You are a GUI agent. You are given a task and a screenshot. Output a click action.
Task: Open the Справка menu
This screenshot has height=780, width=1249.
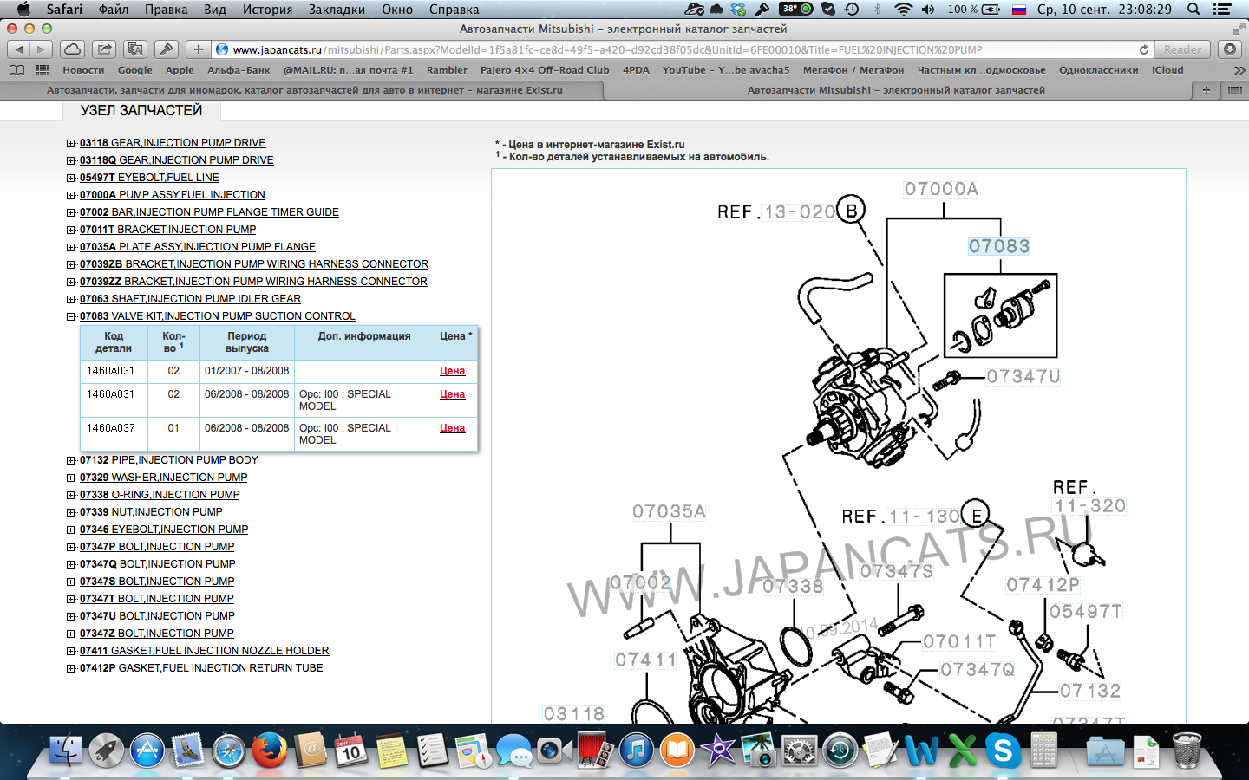(454, 10)
